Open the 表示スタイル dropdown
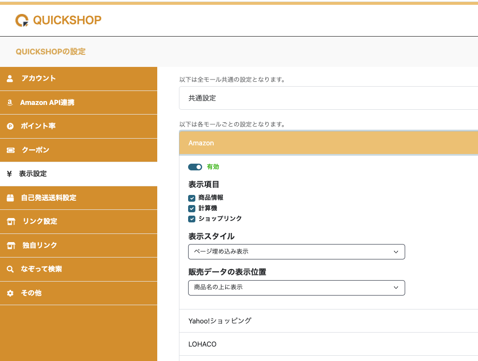 [x=296, y=252]
